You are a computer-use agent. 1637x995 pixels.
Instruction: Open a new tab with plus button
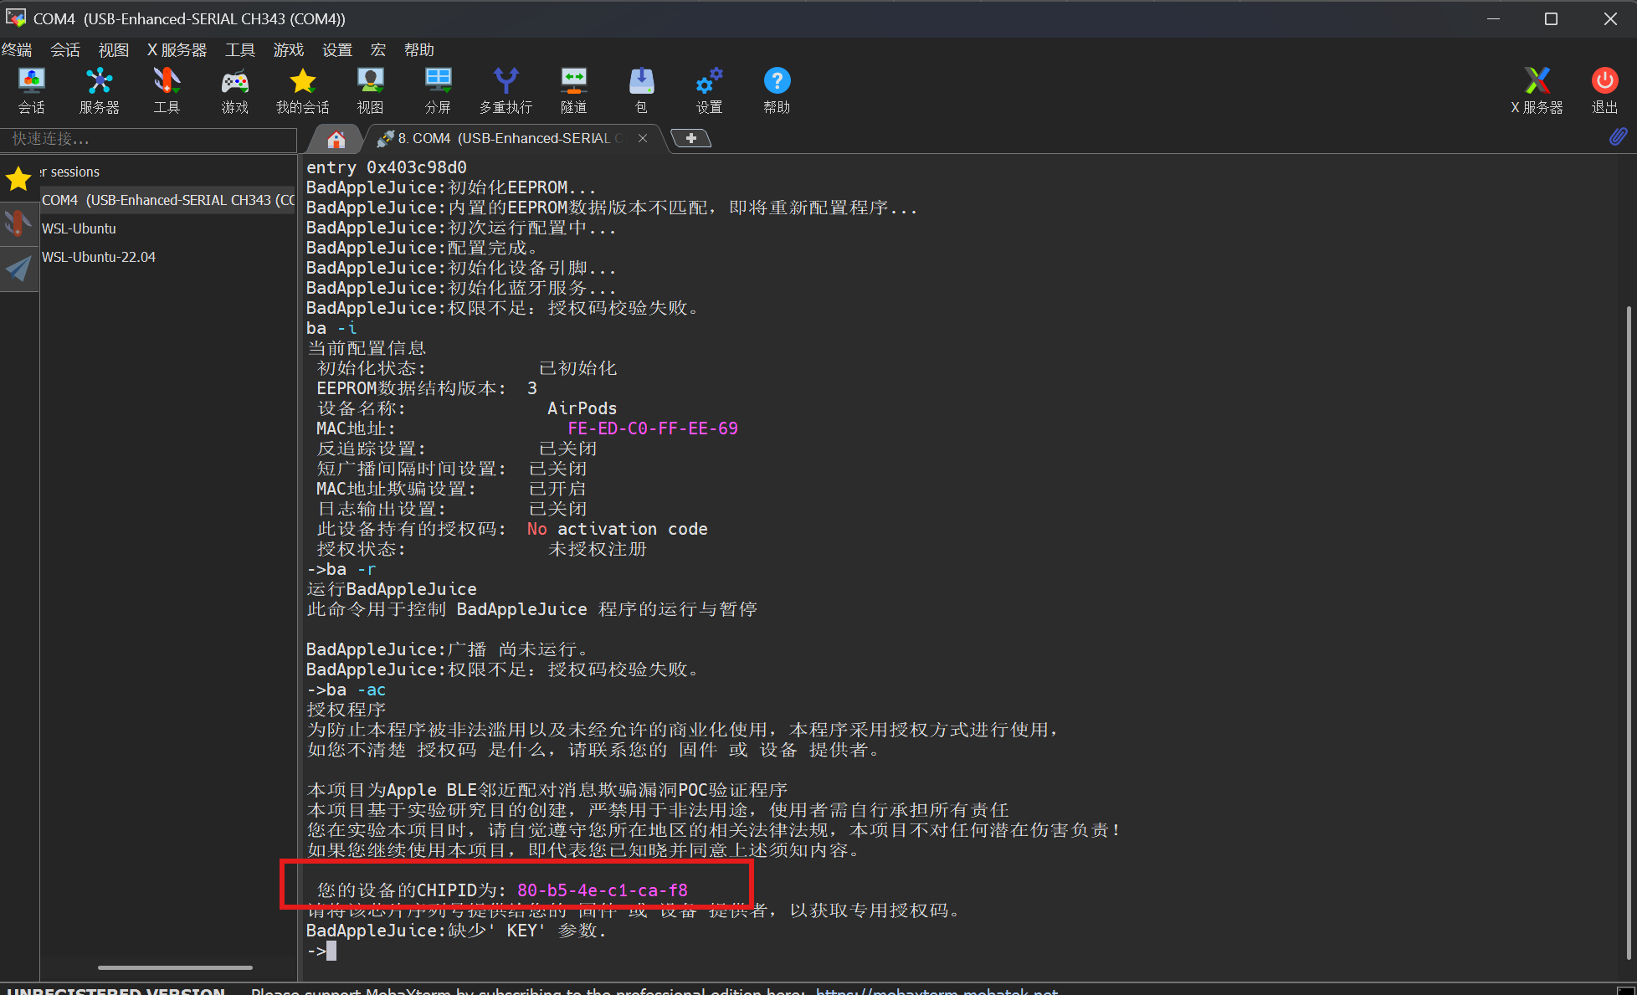coord(691,139)
